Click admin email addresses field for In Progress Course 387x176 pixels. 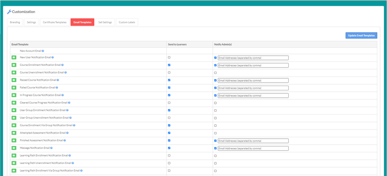coord(253,96)
